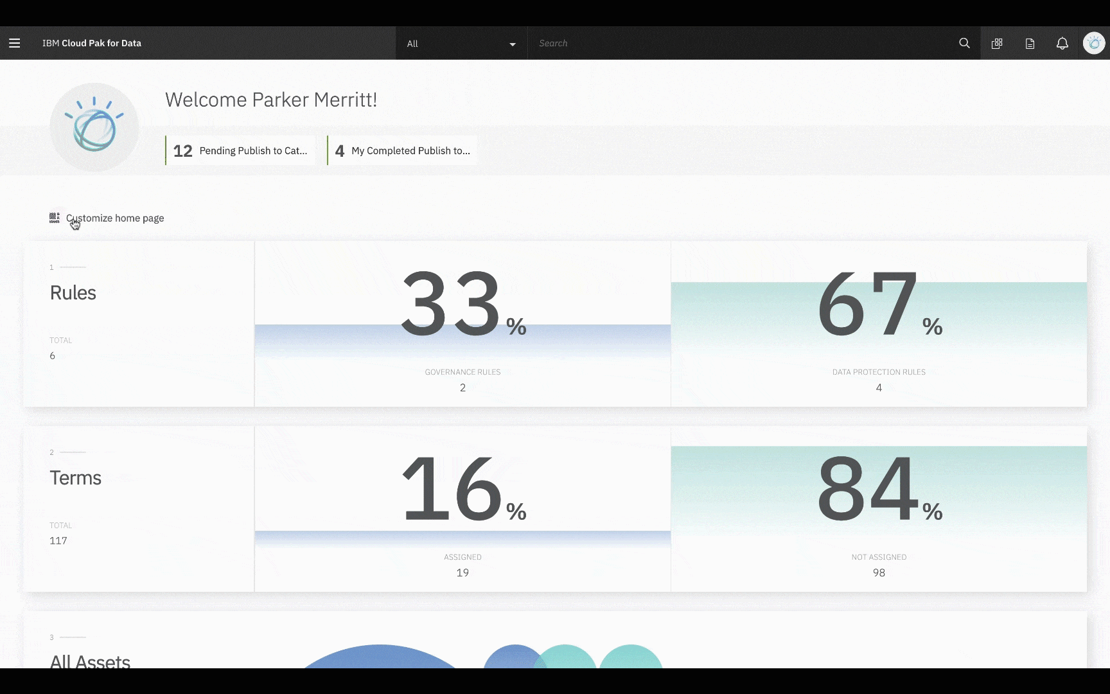Open the hamburger navigation menu
Viewport: 1110px width, 694px height.
[14, 43]
